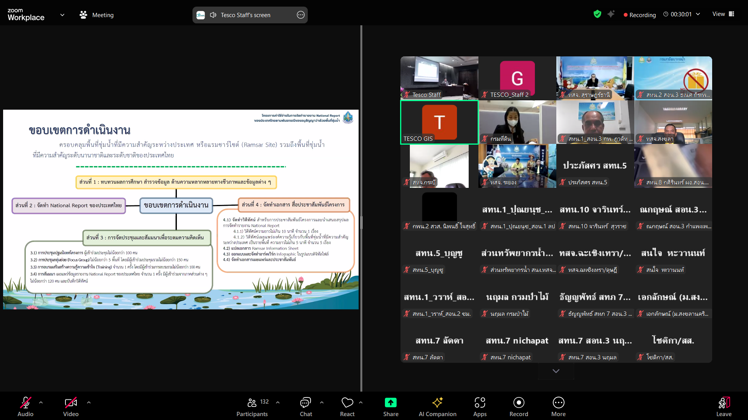The image size is (748, 420).
Task: Click the pane divider between share and gallery
Action: point(361,222)
